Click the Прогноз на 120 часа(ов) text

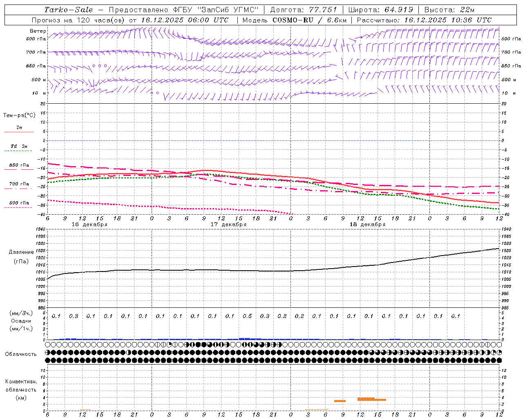click(78, 20)
